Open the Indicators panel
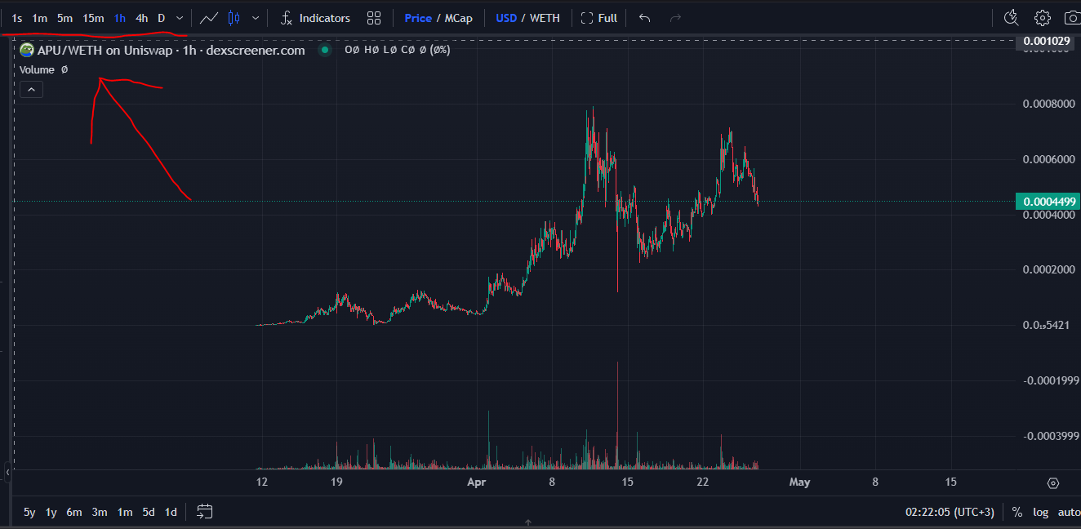Image resolution: width=1081 pixels, height=529 pixels. [x=315, y=18]
